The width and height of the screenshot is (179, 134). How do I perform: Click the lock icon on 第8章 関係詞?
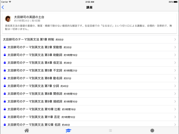[x=5, y=94]
